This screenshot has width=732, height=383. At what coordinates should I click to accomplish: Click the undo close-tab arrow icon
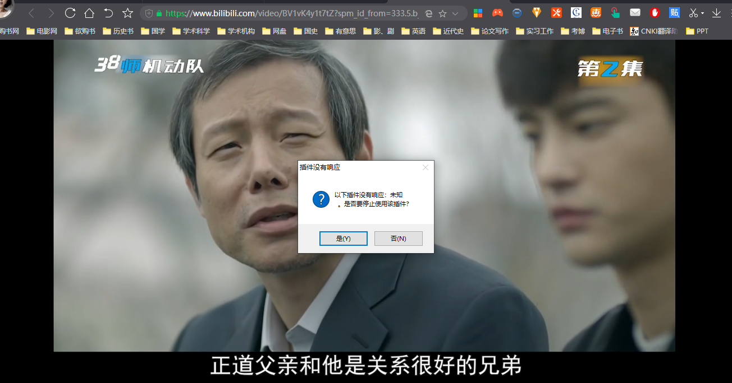point(108,13)
